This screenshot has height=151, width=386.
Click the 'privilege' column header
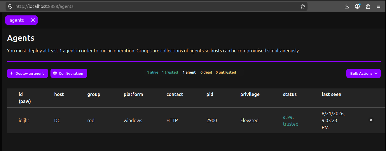coord(250,94)
